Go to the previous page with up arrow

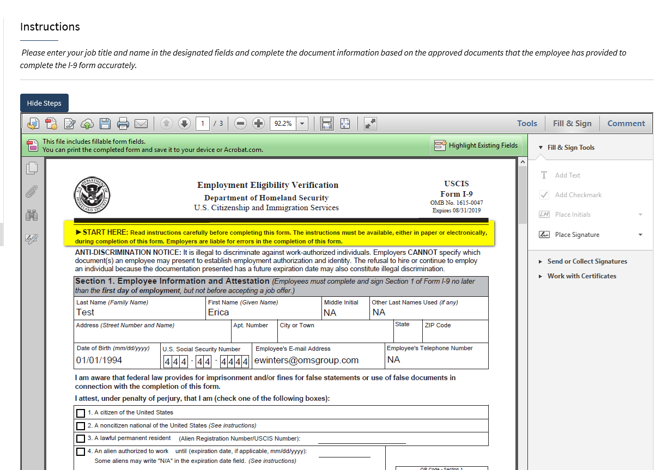coord(167,124)
